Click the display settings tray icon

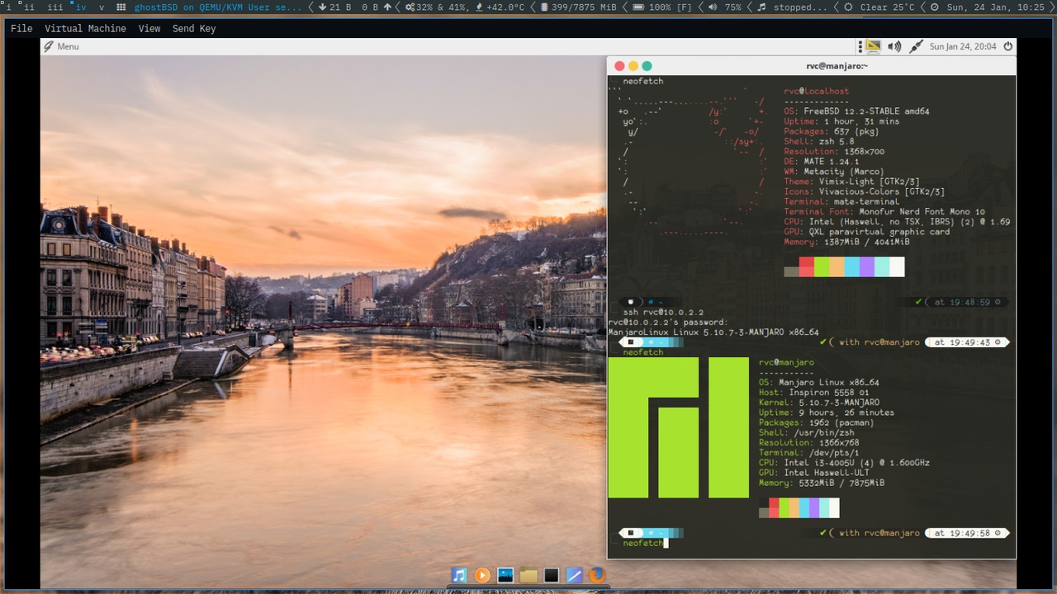click(x=873, y=46)
